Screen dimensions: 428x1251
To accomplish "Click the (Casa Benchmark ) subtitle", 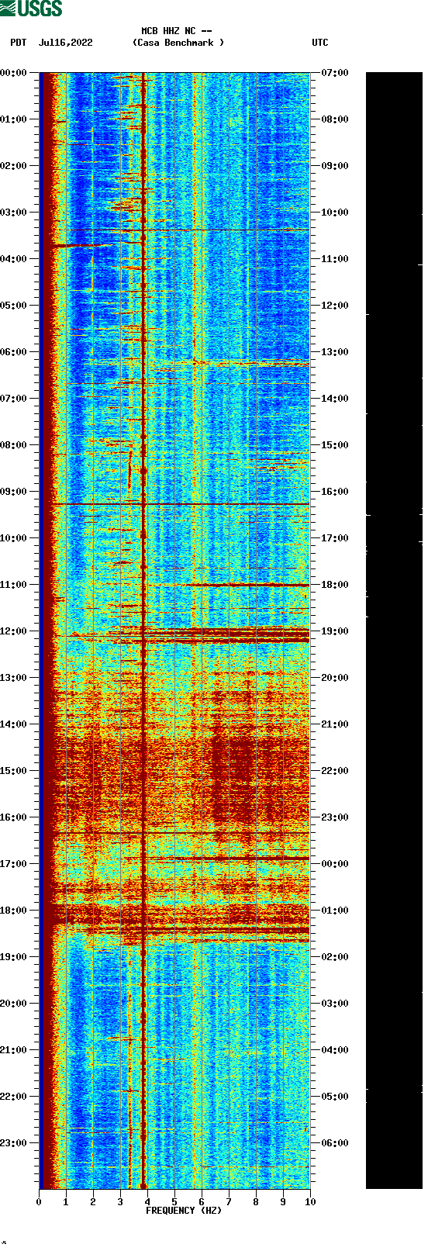I will [x=178, y=43].
